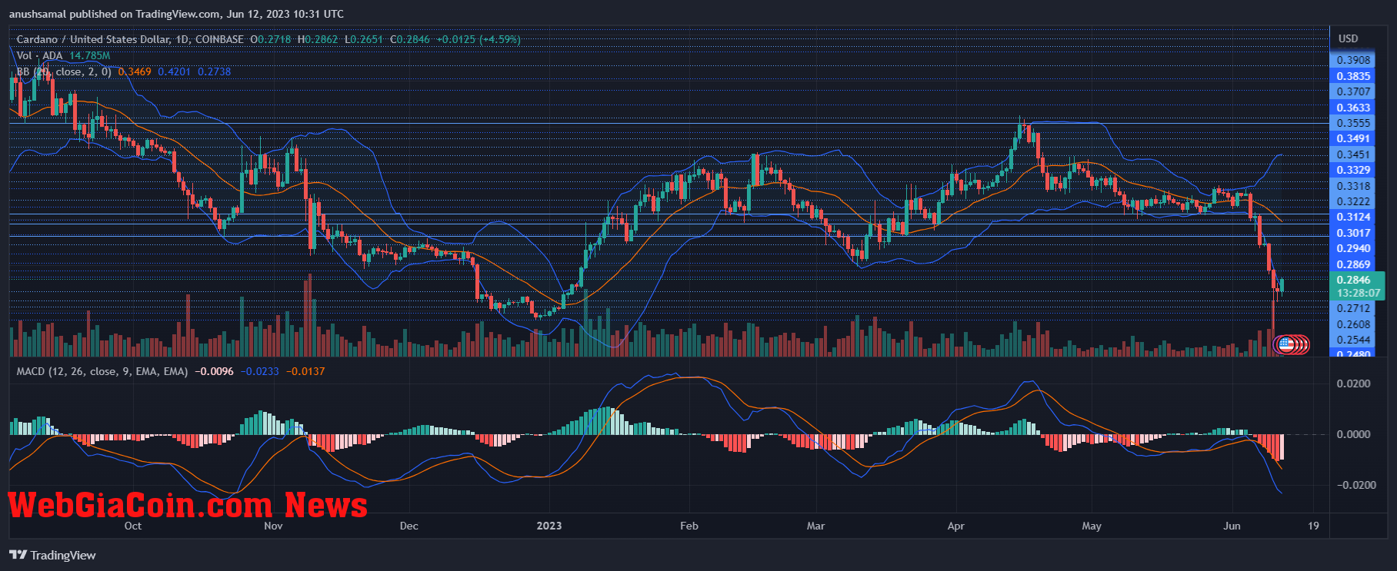Click the Feb label on time axis
This screenshot has width=1397, height=571.
click(x=689, y=526)
